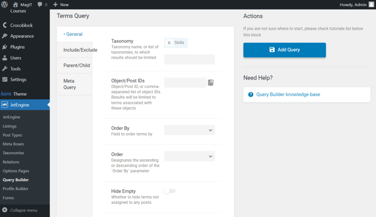Open the Forms submenu item
The height and width of the screenshot is (217, 376).
[8, 198]
